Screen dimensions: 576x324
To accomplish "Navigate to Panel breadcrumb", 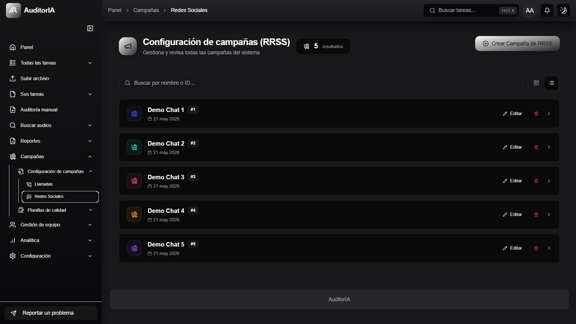I will click(x=115, y=10).
